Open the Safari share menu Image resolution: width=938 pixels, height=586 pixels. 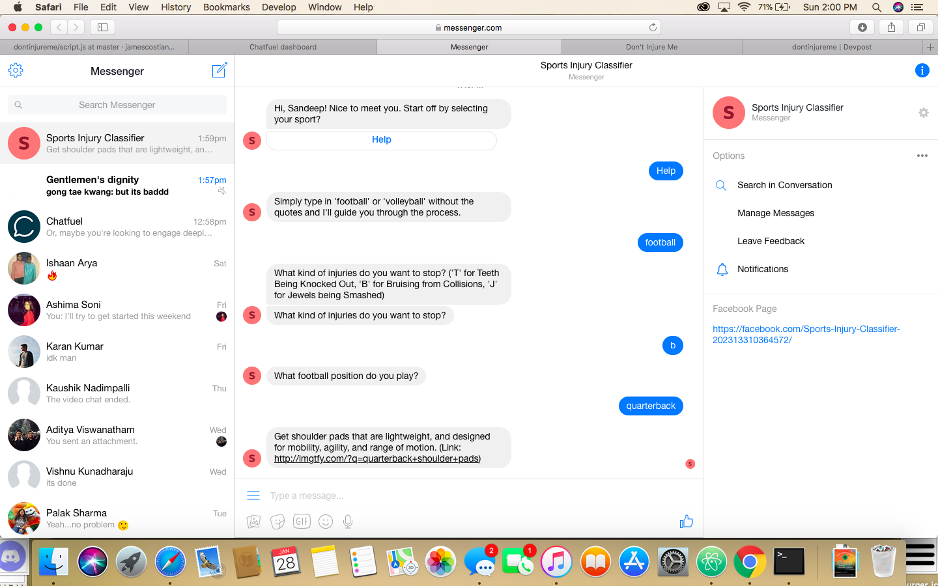(x=891, y=27)
